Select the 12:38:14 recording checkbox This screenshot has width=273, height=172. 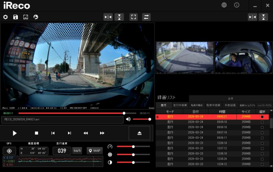pos(262,143)
